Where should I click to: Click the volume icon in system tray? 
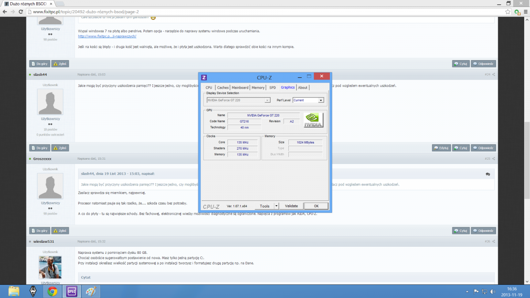coord(492,291)
